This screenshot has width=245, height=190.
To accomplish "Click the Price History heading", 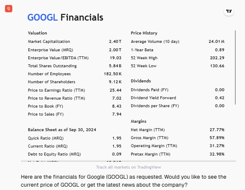I will click(x=144, y=33).
